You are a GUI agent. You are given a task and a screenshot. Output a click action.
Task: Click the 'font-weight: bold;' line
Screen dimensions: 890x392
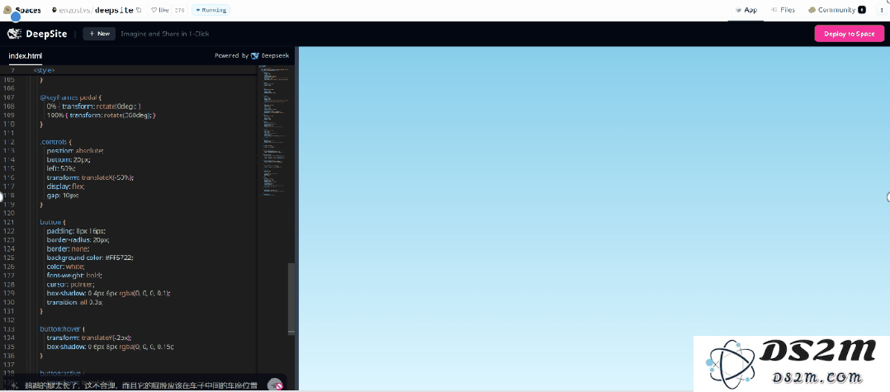tap(73, 275)
